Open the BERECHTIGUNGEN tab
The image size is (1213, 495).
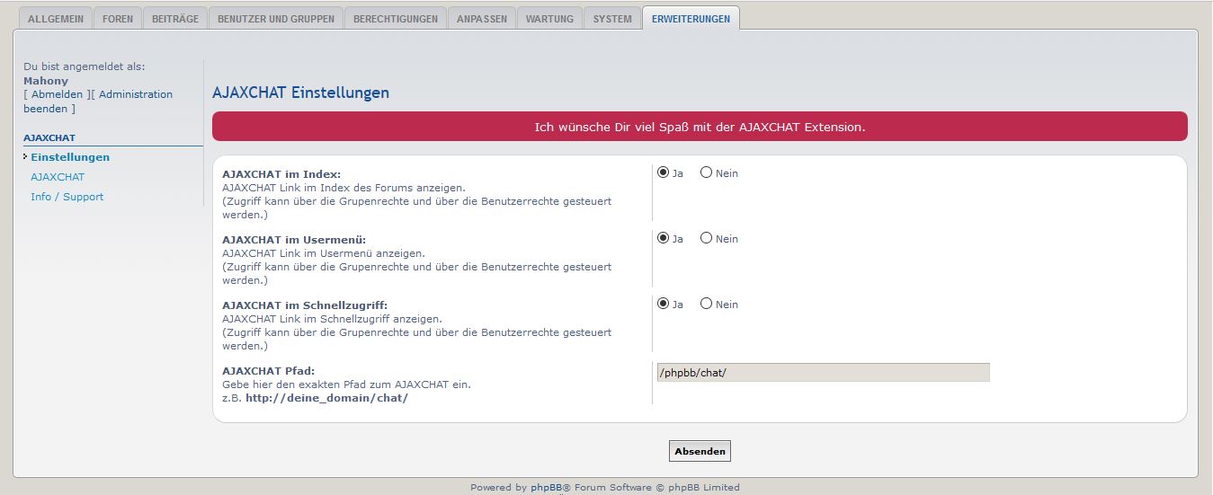[396, 18]
